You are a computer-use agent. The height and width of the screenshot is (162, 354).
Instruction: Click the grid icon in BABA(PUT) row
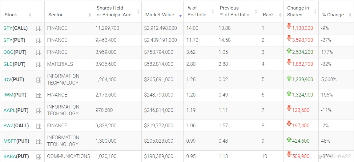(x=39, y=157)
